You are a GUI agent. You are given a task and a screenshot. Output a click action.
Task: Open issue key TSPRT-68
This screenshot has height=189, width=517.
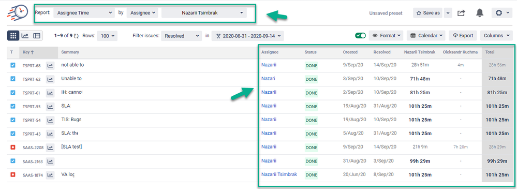(x=32, y=66)
